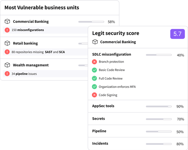Click the 70% value for Secrets
The width and height of the screenshot is (188, 150).
pos(180,119)
